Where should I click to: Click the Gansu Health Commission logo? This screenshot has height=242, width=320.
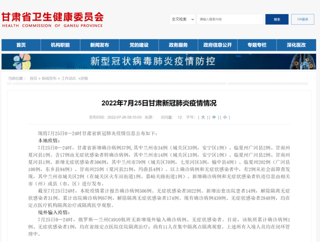tap(52, 19)
